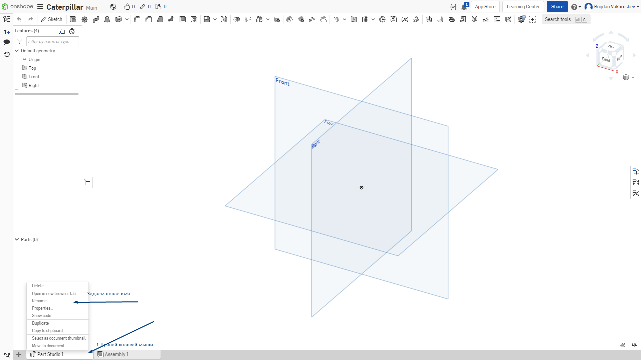Viewport: 641px width, 360px height.
Task: Open Bogdan Vakhrushev user menu
Action: (612, 7)
